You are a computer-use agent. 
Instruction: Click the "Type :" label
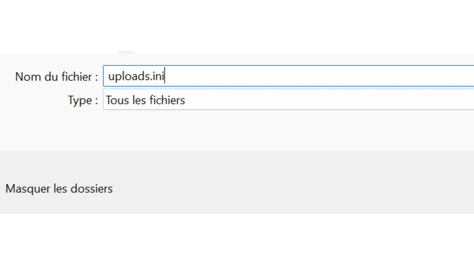(83, 100)
